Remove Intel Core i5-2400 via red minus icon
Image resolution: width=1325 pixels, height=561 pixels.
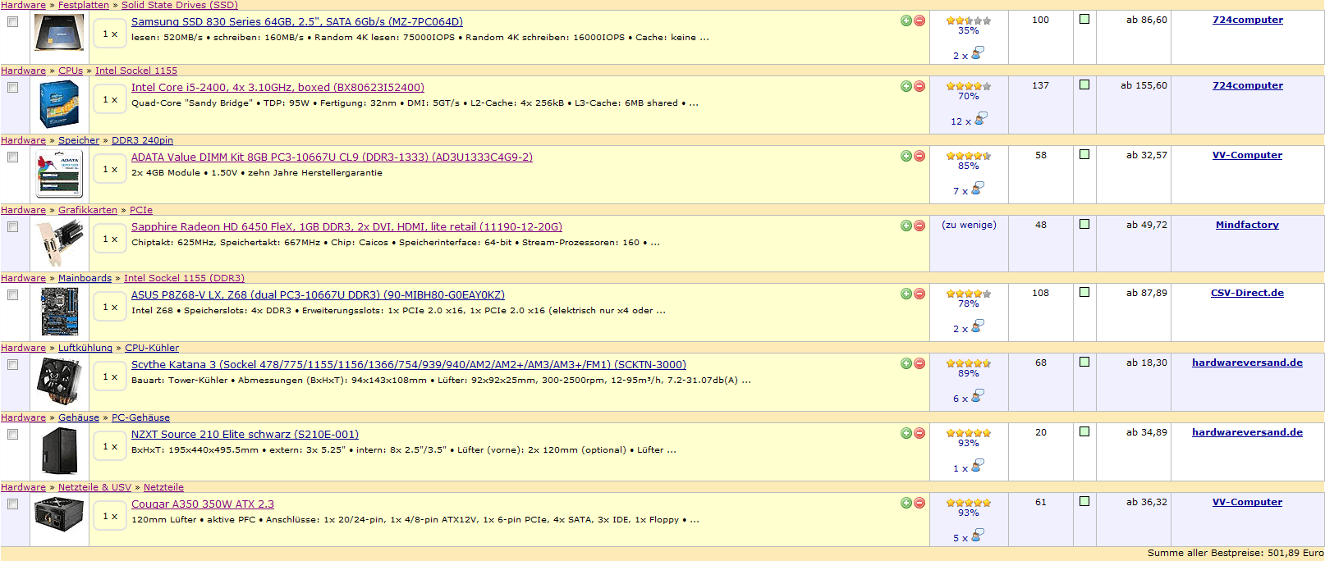coord(919,86)
